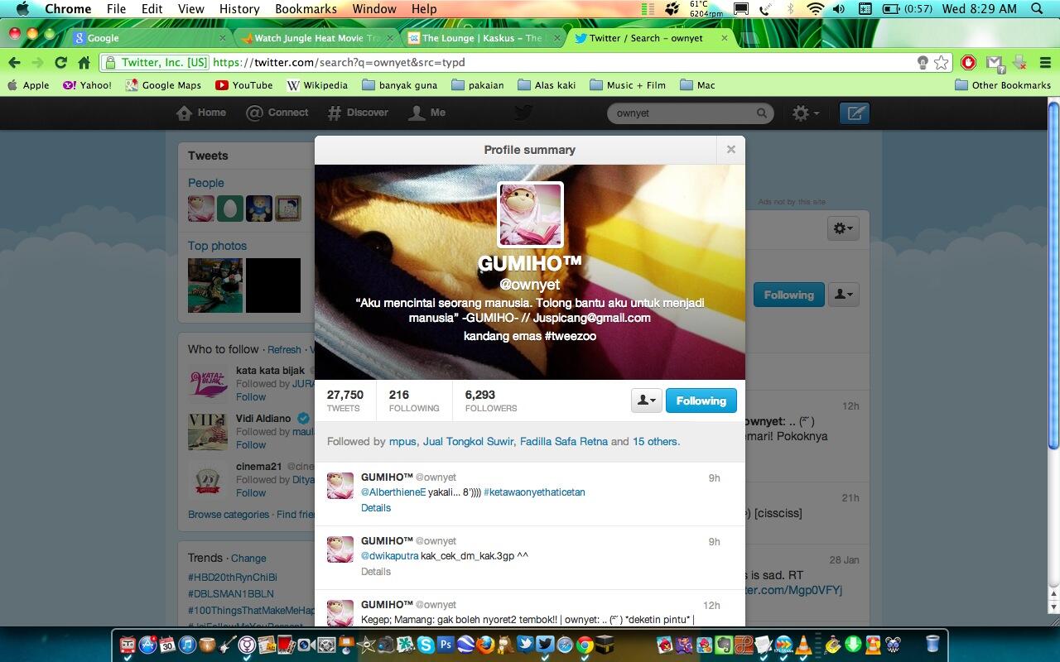Viewport: 1060px width, 662px height.
Task: Open the user actions dropdown beside the popup's Following button
Action: click(x=646, y=401)
